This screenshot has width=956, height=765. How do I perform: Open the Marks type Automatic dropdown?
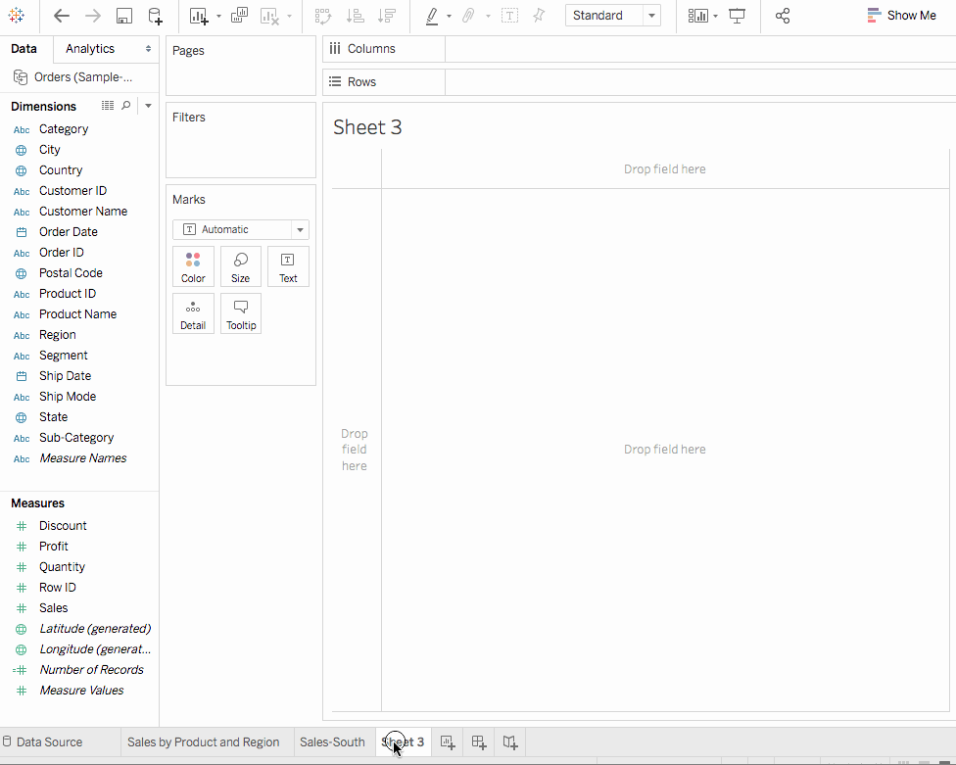[241, 230]
